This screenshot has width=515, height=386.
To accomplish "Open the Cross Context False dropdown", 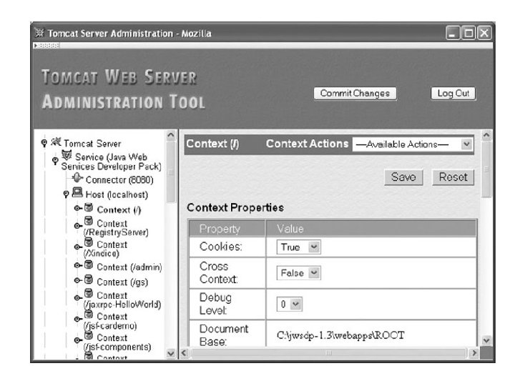I will (298, 273).
